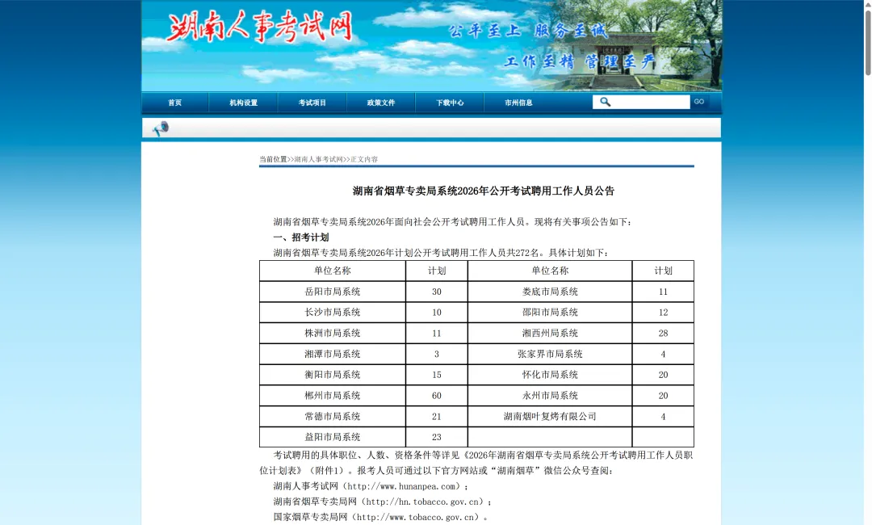Click the plan value 30 for 岳阳
This screenshot has width=872, height=525.
tap(437, 292)
